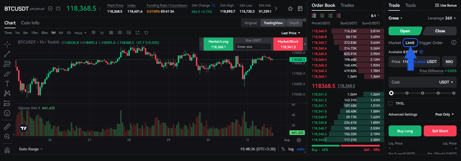The width and height of the screenshot is (461, 161).
Task: Open the Date Range selector
Action: 31,149
